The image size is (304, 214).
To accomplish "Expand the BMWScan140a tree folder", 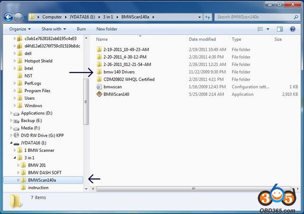I will tap(19, 180).
